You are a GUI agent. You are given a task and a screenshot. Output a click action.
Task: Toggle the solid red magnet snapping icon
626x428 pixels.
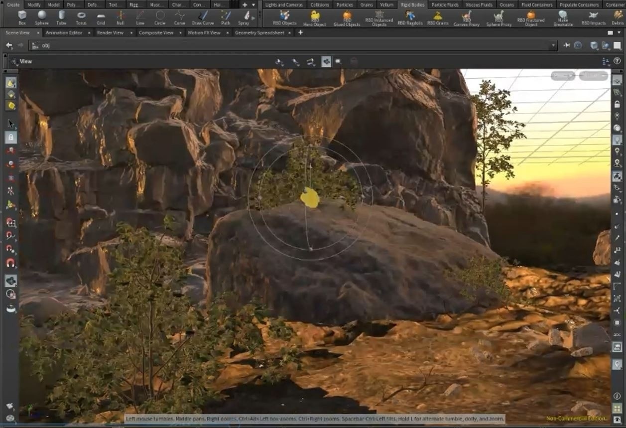coord(11,263)
